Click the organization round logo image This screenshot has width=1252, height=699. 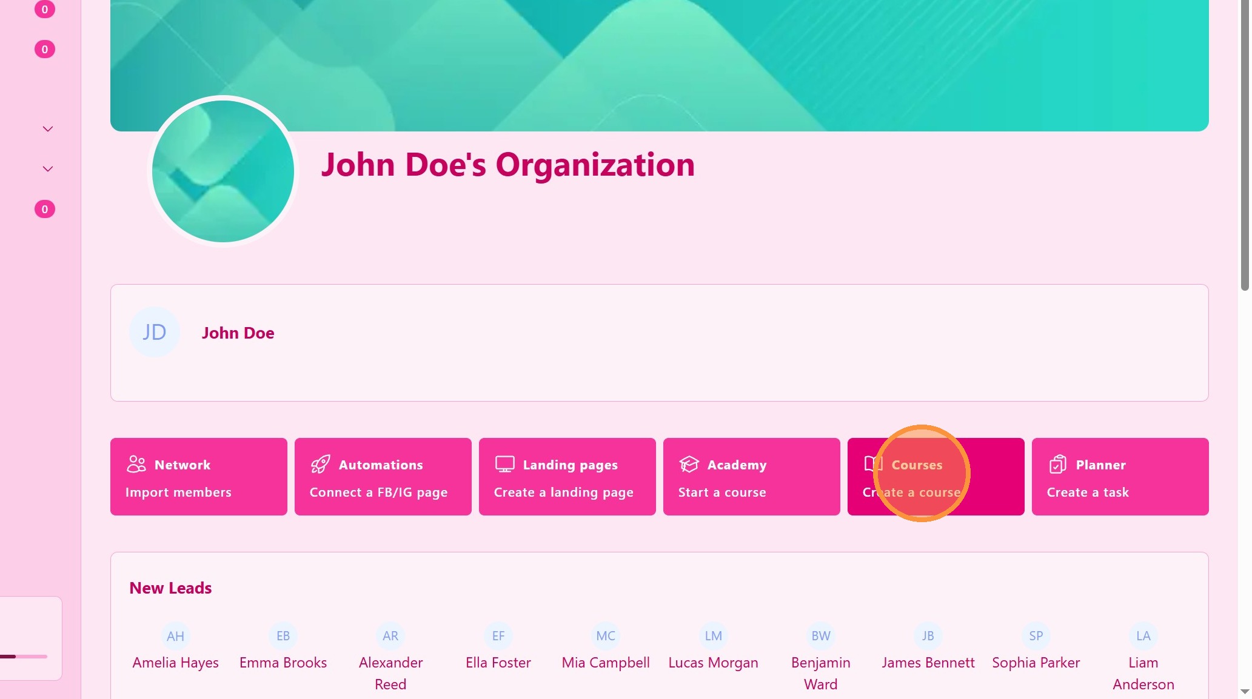click(223, 171)
